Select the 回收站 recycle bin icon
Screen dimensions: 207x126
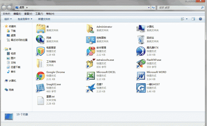point(141,40)
